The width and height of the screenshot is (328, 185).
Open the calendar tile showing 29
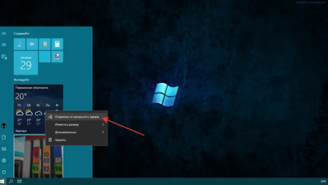tap(26, 63)
